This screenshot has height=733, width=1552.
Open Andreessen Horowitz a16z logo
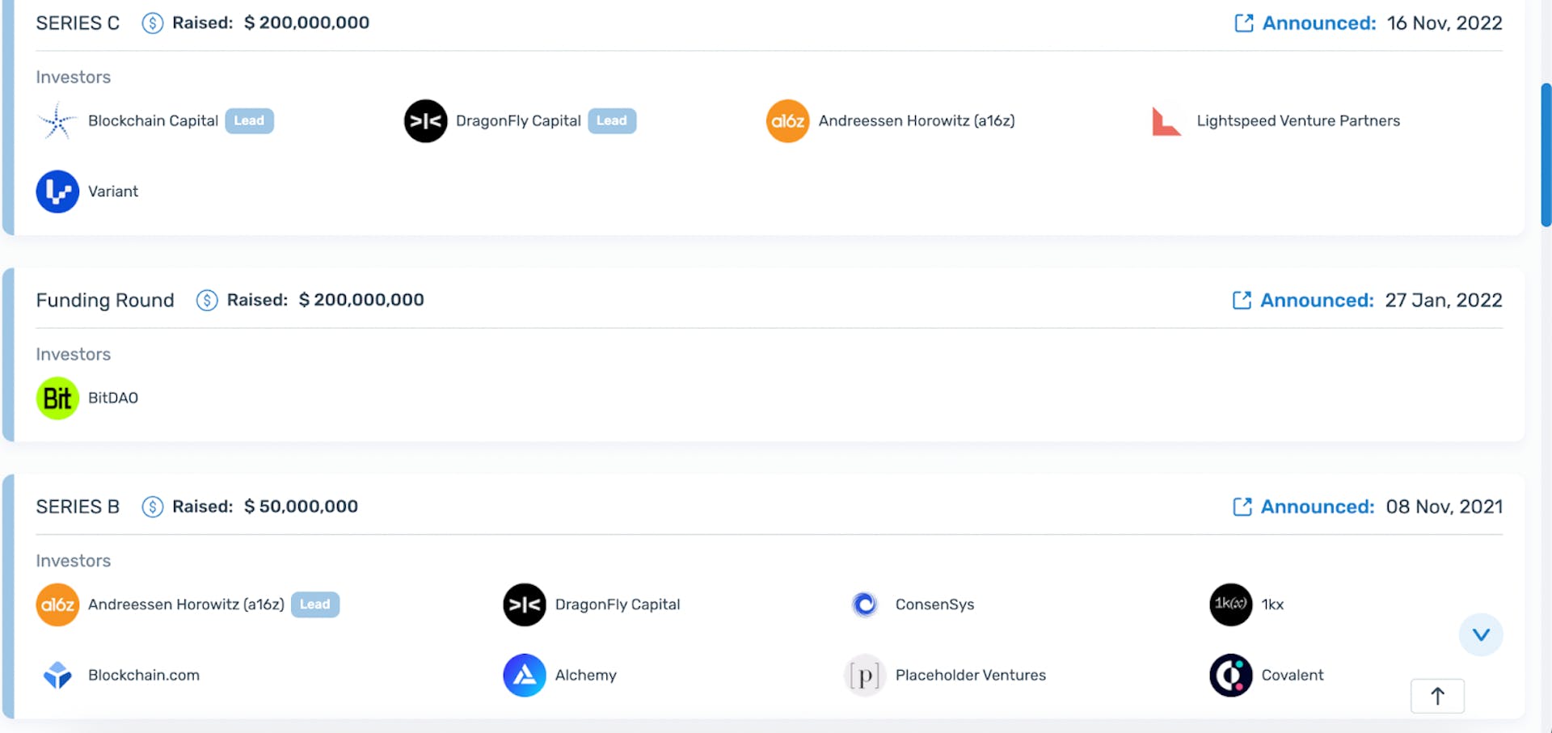(x=787, y=120)
